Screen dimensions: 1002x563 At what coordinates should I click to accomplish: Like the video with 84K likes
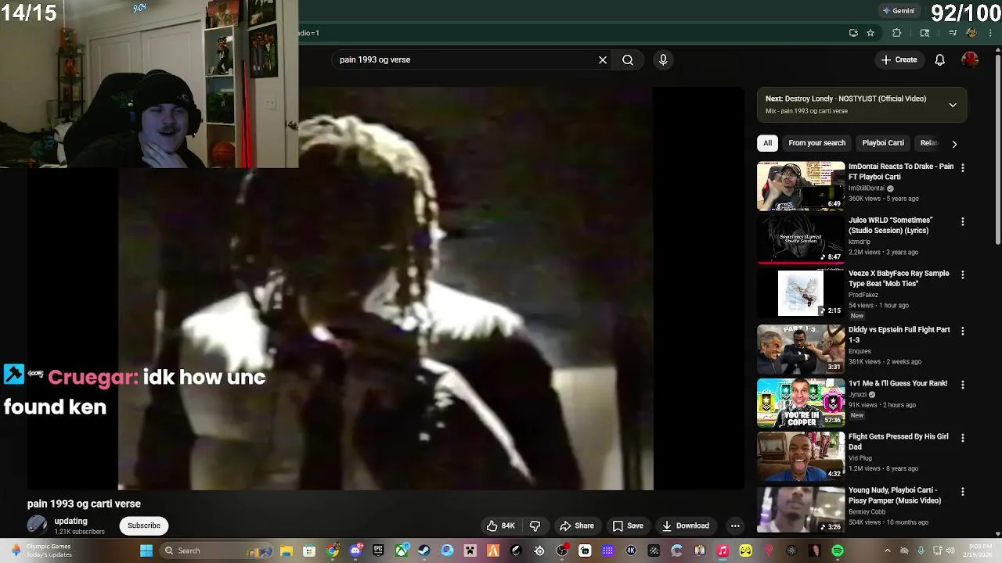click(501, 525)
